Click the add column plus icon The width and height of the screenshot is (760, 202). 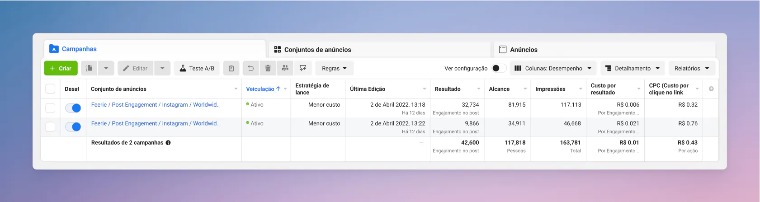pos(711,89)
